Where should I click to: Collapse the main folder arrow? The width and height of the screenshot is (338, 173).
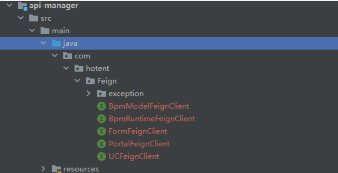click(32, 31)
